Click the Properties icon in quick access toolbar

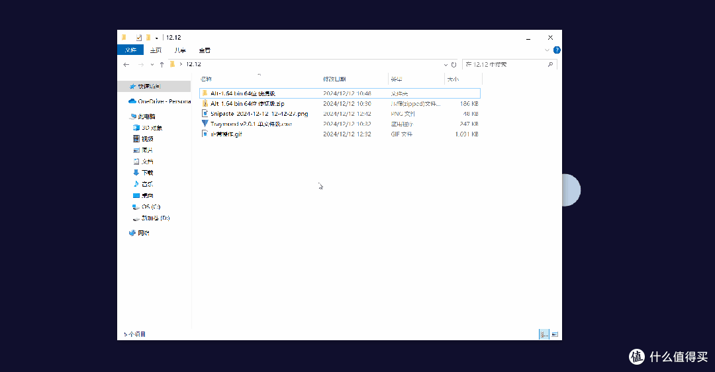[139, 38]
